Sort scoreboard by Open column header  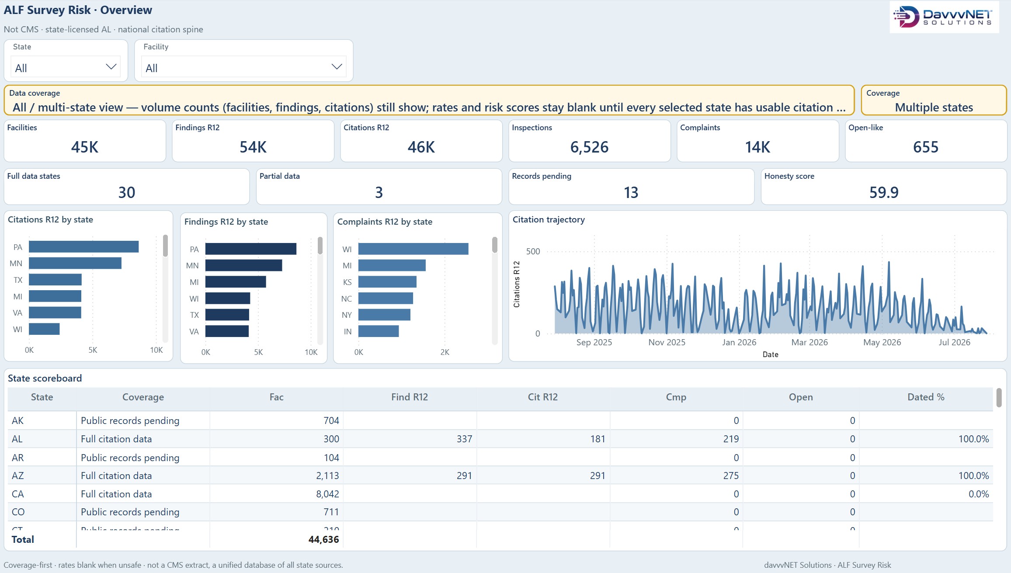[801, 397]
